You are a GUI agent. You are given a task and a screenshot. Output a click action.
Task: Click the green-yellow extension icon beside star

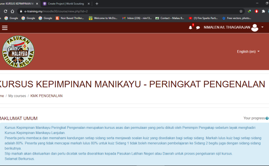(250, 11)
